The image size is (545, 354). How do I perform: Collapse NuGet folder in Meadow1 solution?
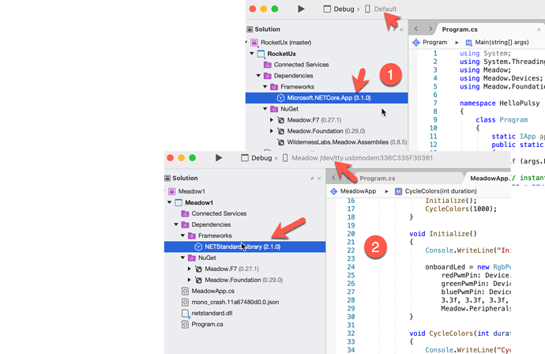[x=182, y=258]
